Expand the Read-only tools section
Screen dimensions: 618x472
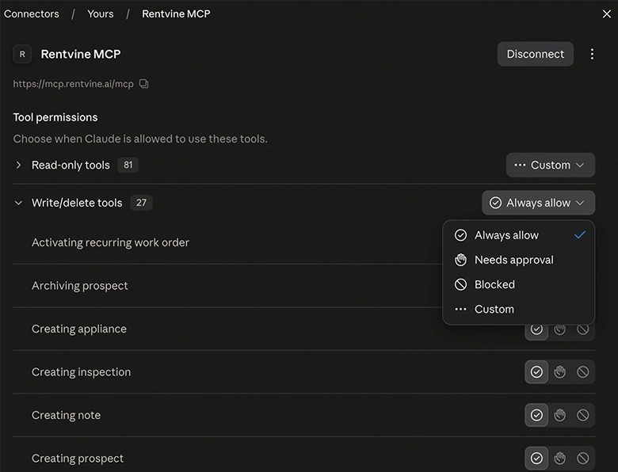tap(18, 165)
